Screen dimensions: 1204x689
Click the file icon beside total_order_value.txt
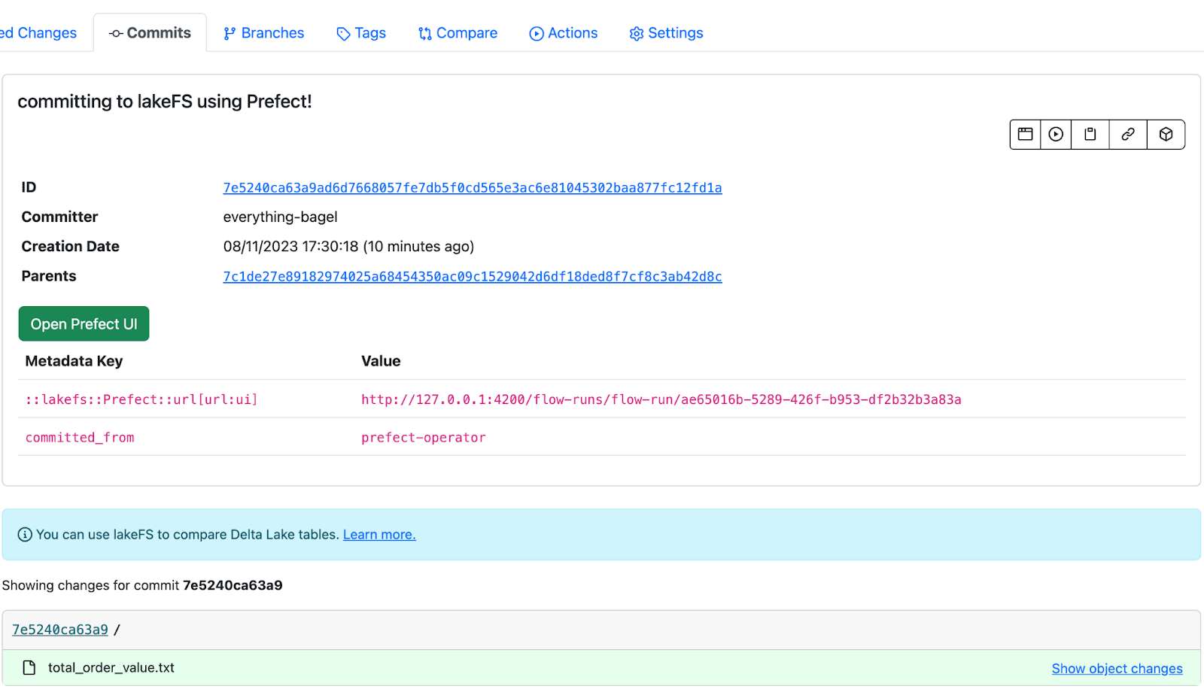tap(29, 668)
